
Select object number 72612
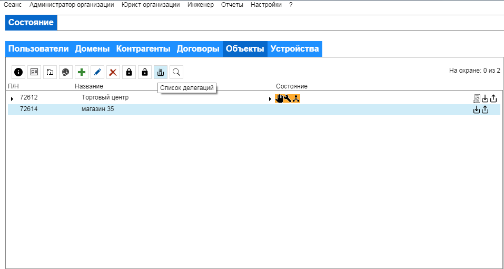click(28, 97)
